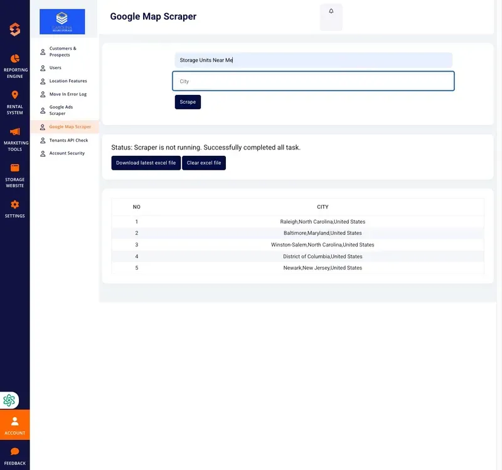Image resolution: width=502 pixels, height=470 pixels.
Task: Click the scraper status message text
Action: [206, 148]
